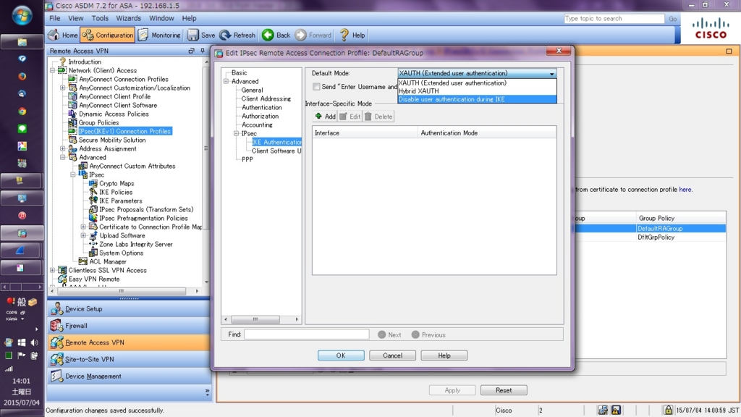This screenshot has height=417, width=741.
Task: Select Client Addressing in the dialog tree
Action: tap(266, 98)
